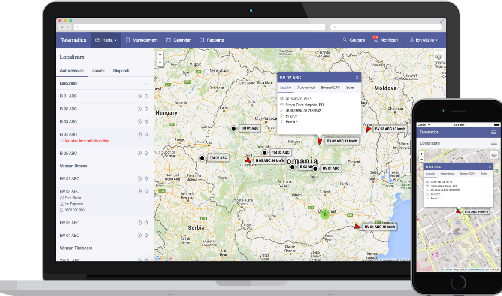Open the Management menu
The width and height of the screenshot is (502, 296).
(x=142, y=40)
